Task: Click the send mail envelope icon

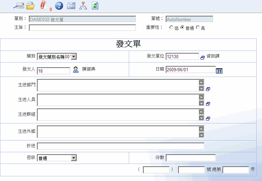Action: pos(18,5)
